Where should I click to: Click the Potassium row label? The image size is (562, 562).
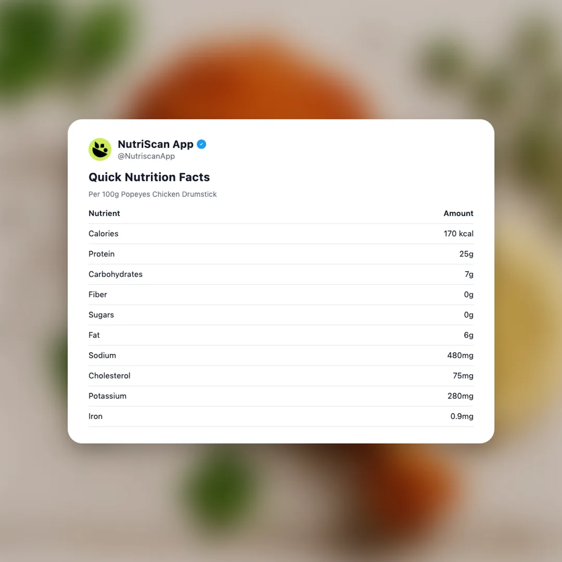tap(107, 396)
